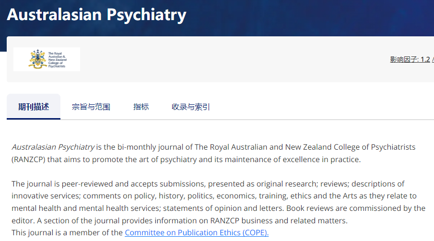Click the paragraph starting "The journal is peer-reviewed"
The height and width of the screenshot is (241, 434).
point(218,202)
